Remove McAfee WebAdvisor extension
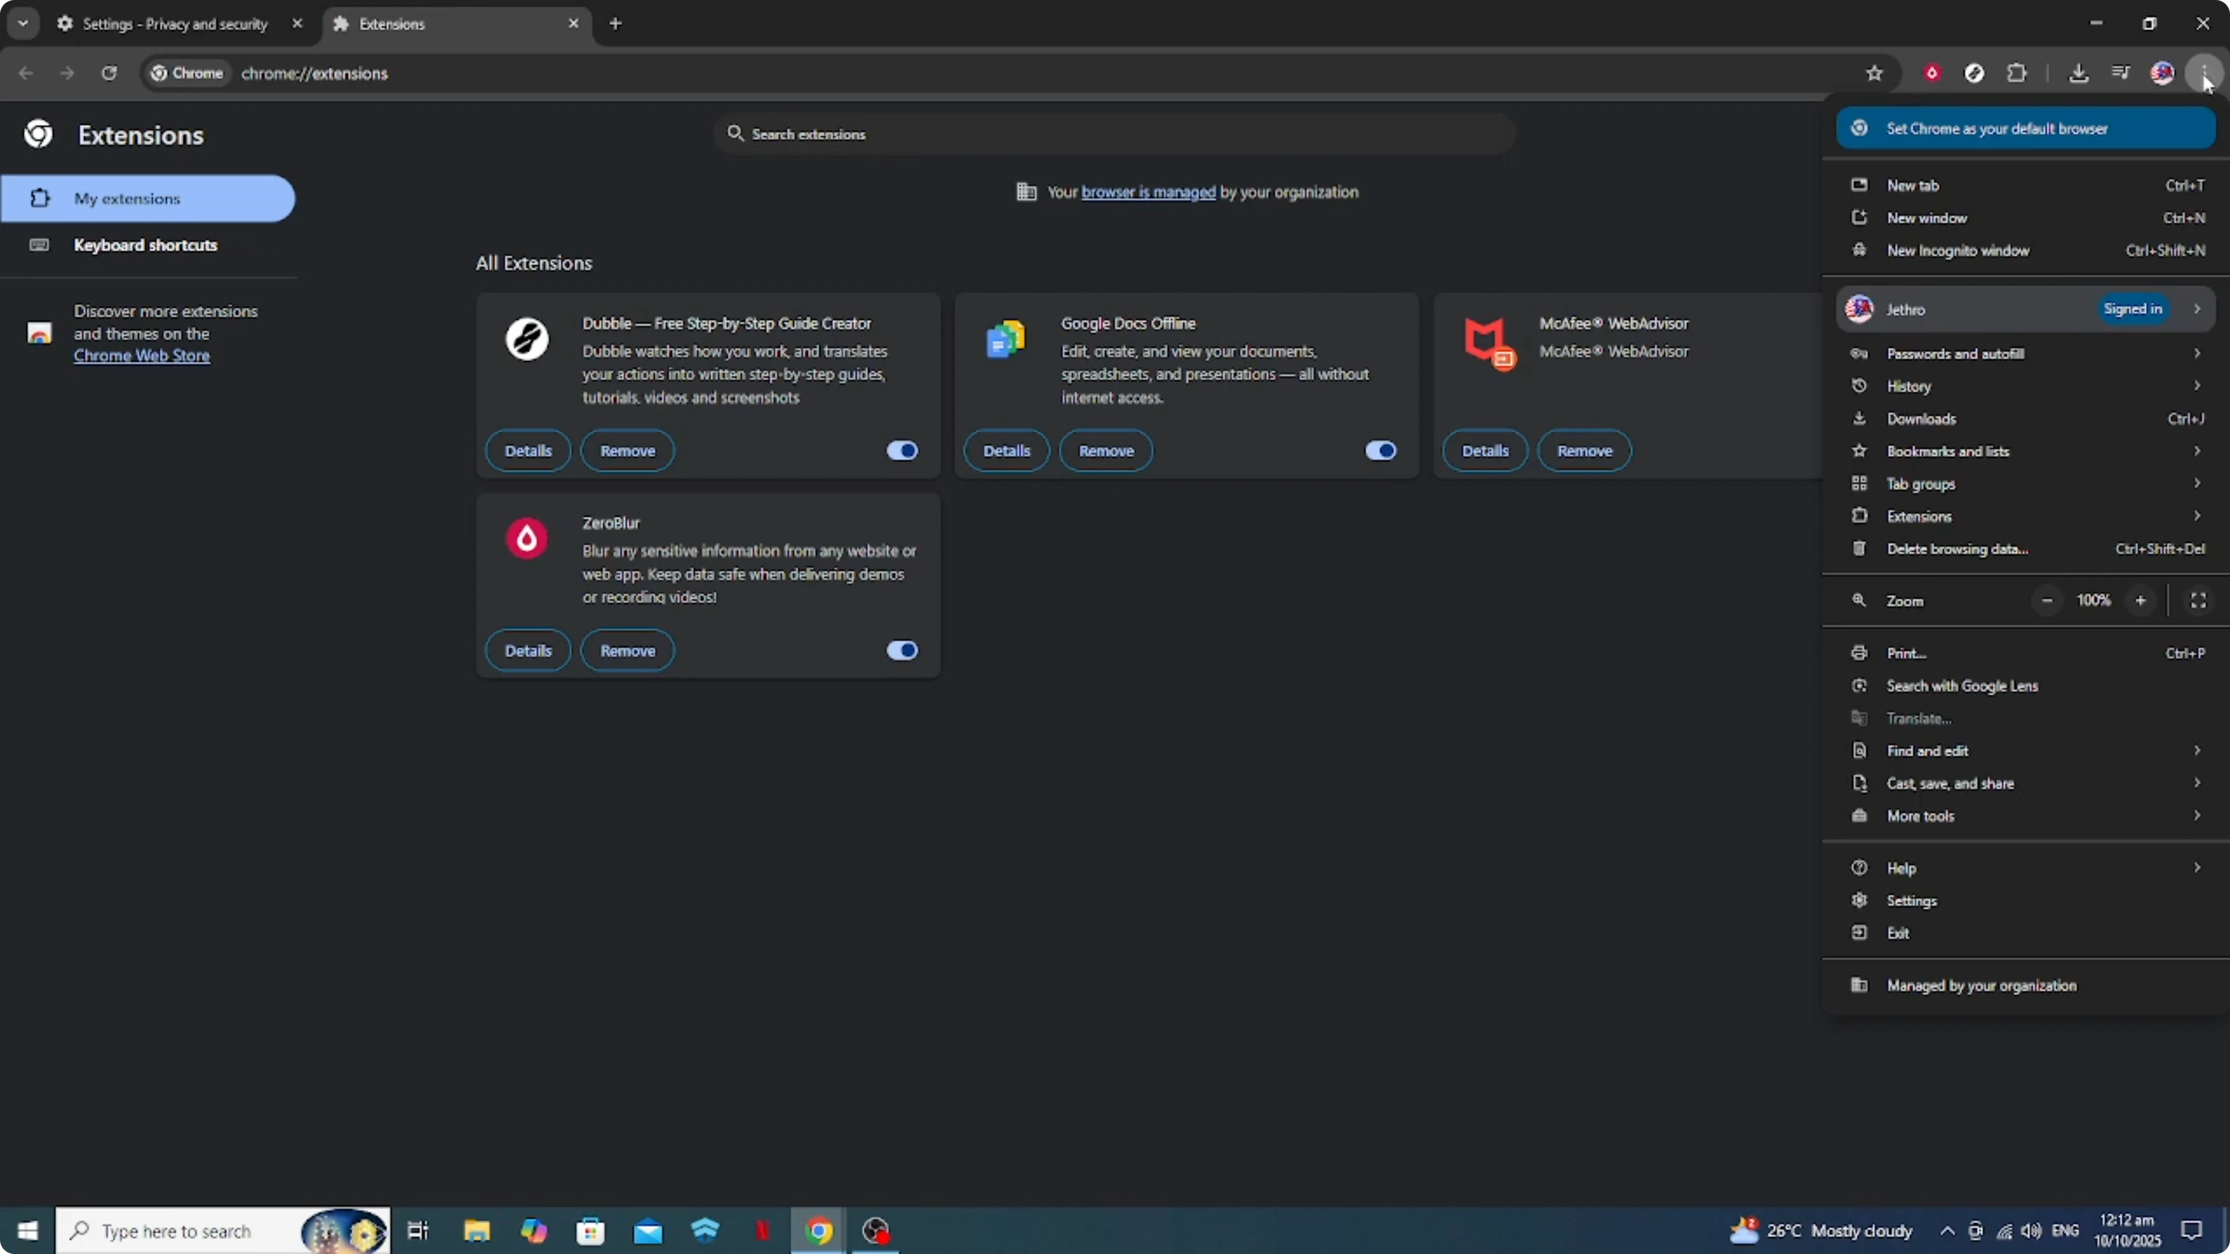The height and width of the screenshot is (1254, 2230). (x=1585, y=451)
